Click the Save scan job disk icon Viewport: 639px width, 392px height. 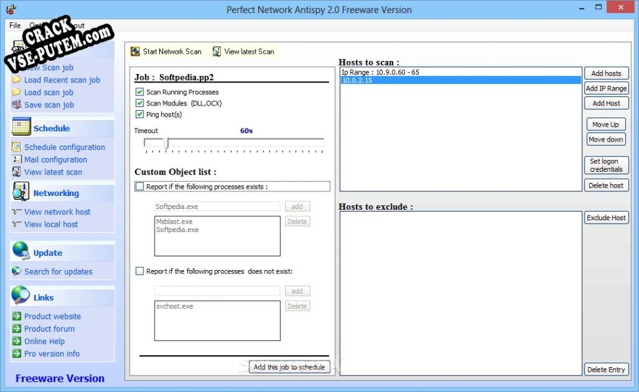[16, 104]
